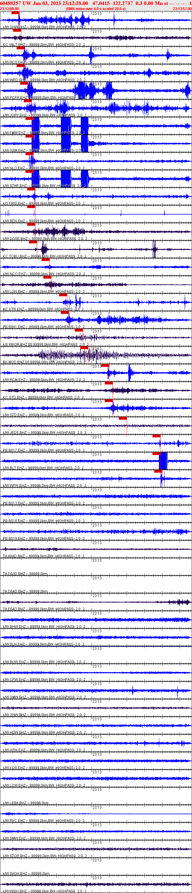Viewport: 192px width, 893px height.
Task: Select the UW.PCFR.EHZ station label
Action: click(45, 98)
